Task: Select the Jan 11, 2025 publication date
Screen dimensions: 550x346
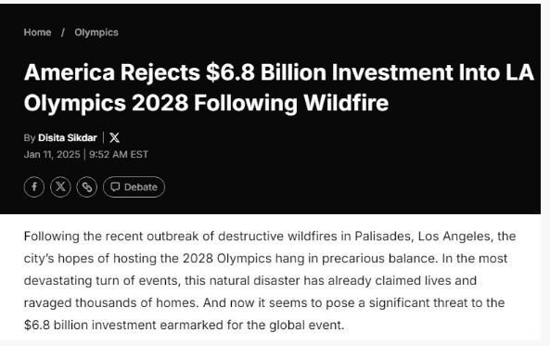Action: click(52, 154)
